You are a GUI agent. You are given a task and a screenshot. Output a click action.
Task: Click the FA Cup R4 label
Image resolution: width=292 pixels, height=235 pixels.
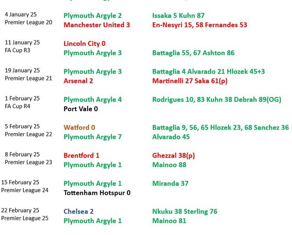coord(18,106)
